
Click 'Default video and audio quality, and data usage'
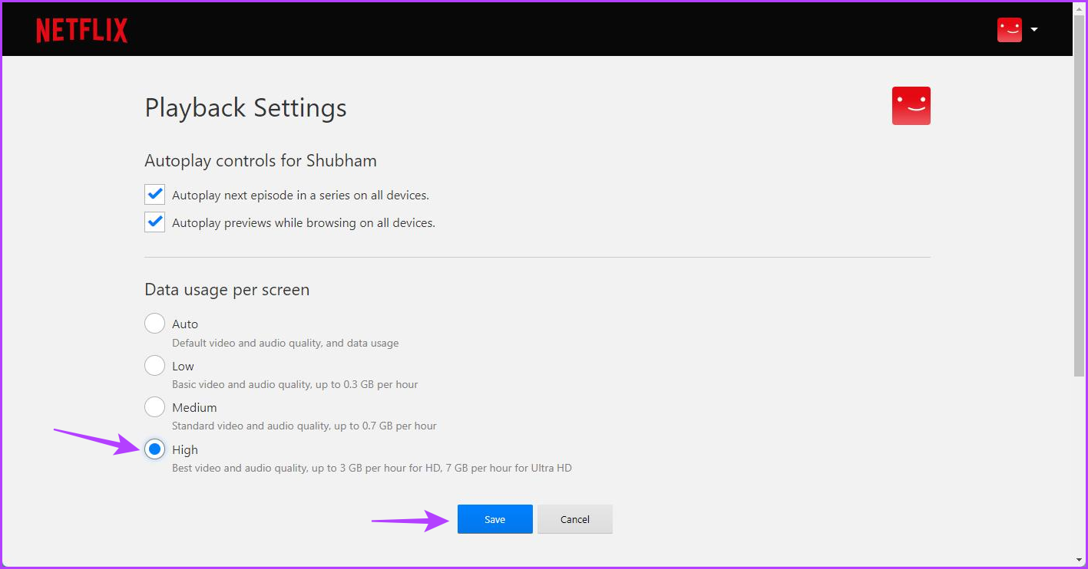click(286, 343)
